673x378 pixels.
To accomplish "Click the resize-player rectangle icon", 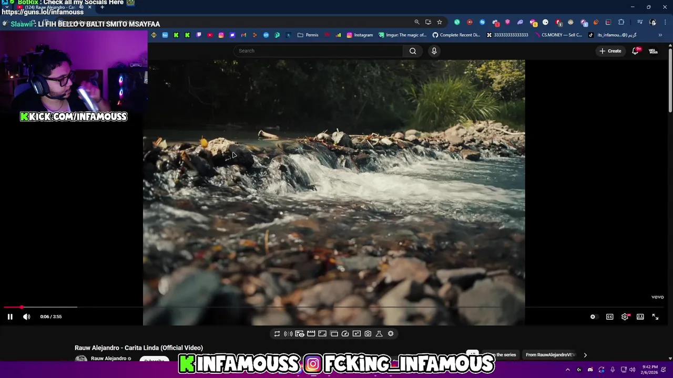I will coord(322,333).
